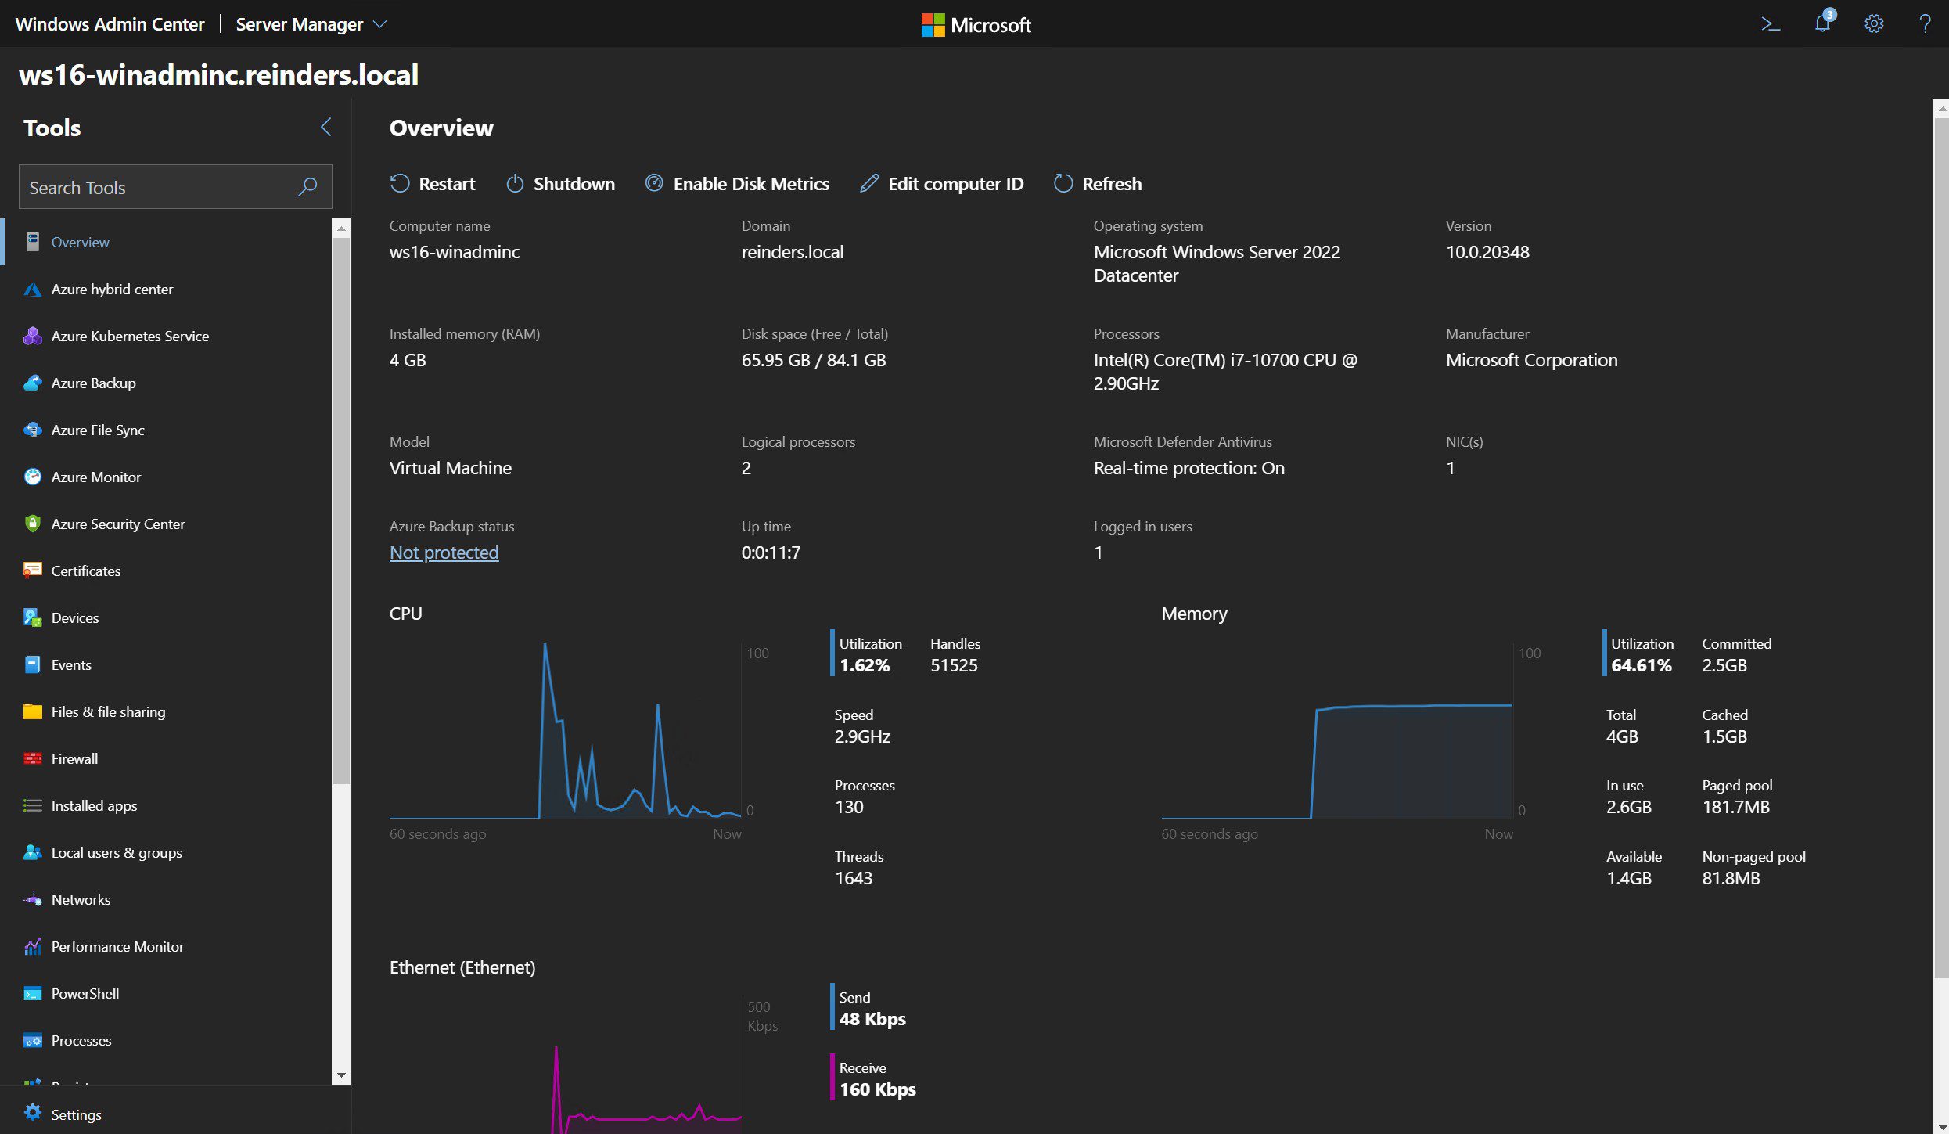Click the Tools list scroll down arrow
This screenshot has height=1134, width=1949.
[x=341, y=1076]
